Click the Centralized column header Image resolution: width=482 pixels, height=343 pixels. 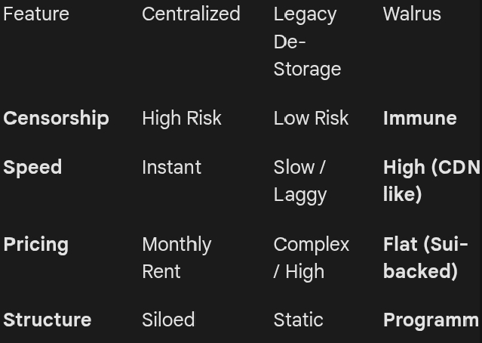click(191, 14)
